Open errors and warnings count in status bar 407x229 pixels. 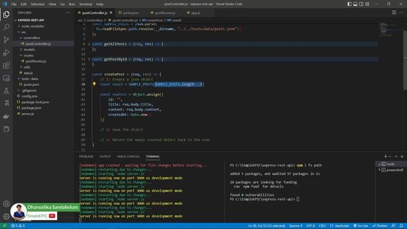[18, 226]
